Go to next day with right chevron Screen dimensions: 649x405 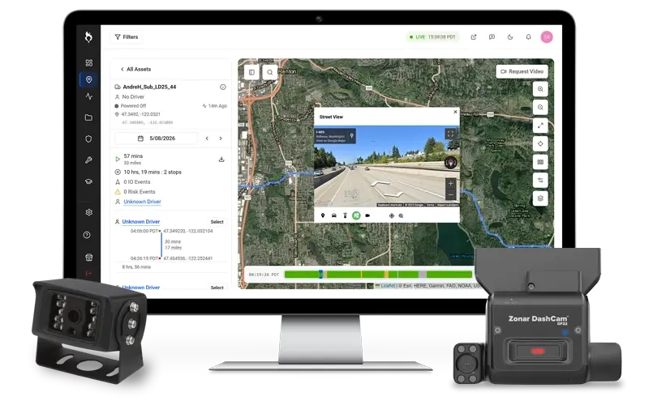221,138
